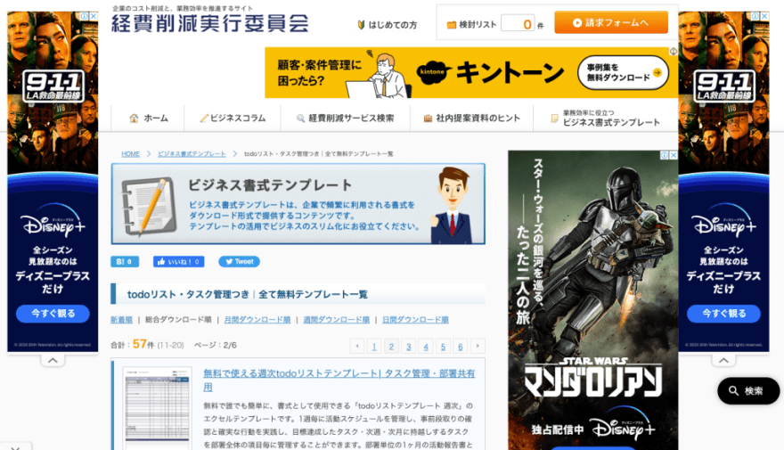Screen dimensions: 784x450
Task: Click the pencil icon beside ビジネスコラム
Action: tap(203, 118)
